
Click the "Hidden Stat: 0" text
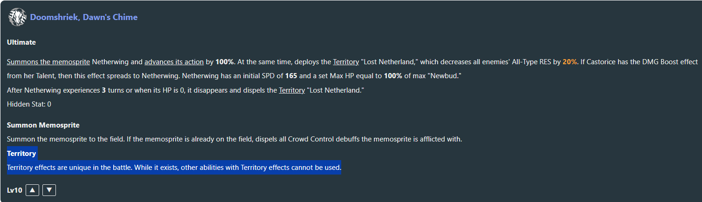point(29,104)
